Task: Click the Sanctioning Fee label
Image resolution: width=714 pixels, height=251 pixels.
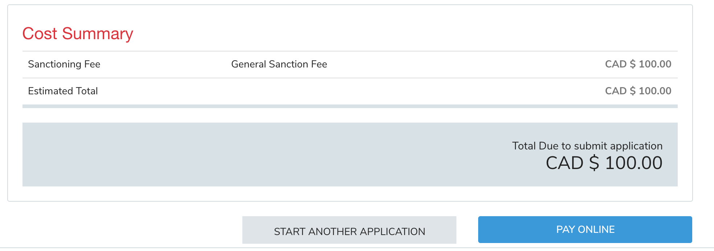Action: point(64,64)
